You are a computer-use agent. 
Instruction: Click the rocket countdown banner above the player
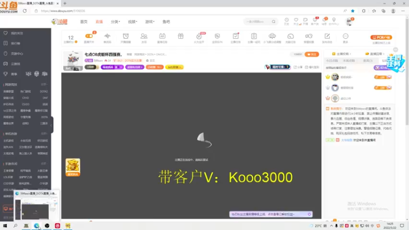[278, 67]
